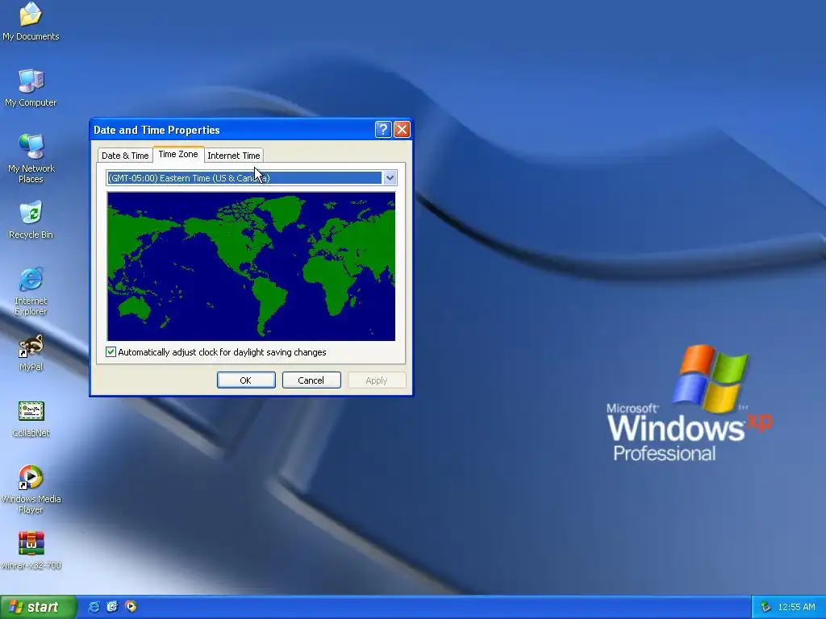Click the Eastern Time zone combo box
The height and width of the screenshot is (619, 826).
[252, 178]
